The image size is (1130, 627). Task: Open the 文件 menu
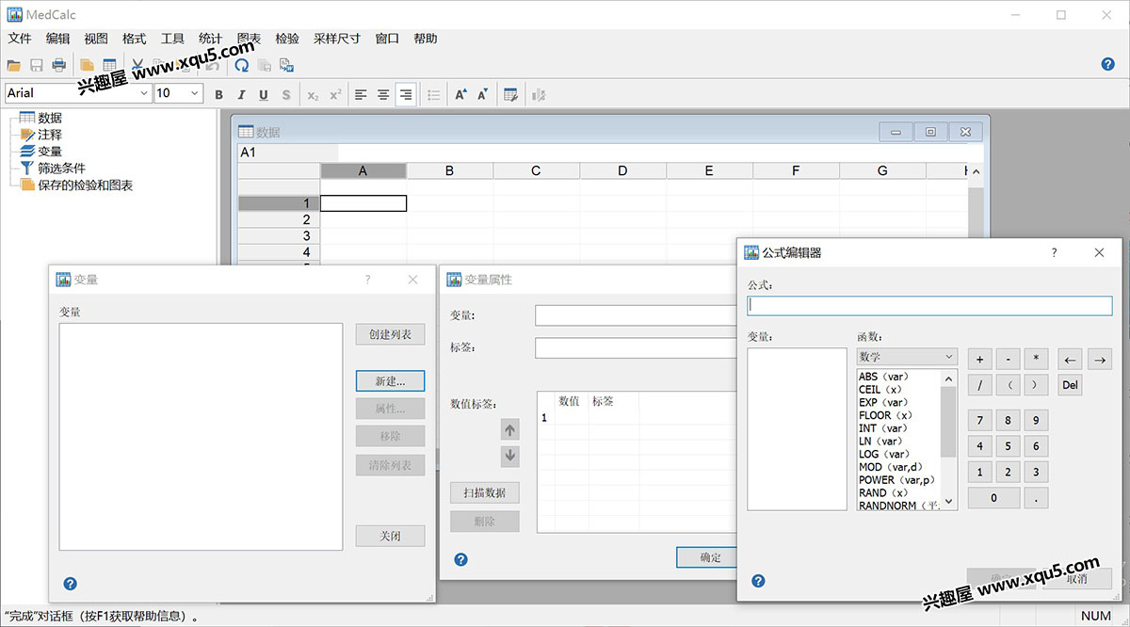pyautogui.click(x=20, y=39)
